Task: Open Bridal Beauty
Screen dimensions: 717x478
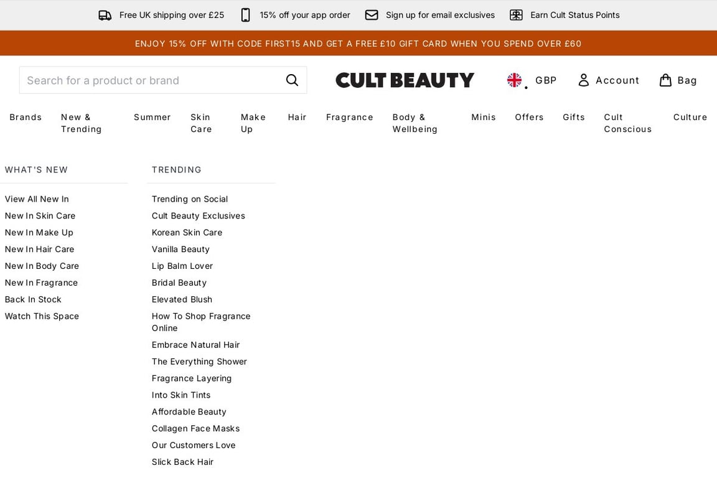Action: click(179, 283)
